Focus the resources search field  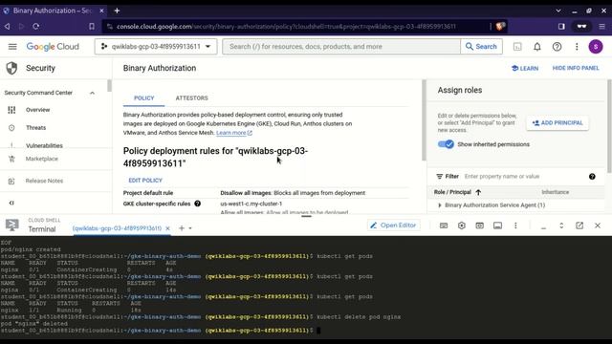click(341, 47)
